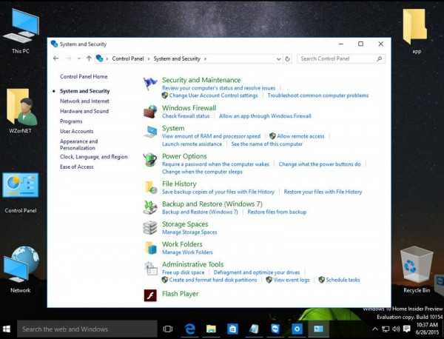Expand the chevron after Control Panel breadcrumb

click(x=149, y=59)
